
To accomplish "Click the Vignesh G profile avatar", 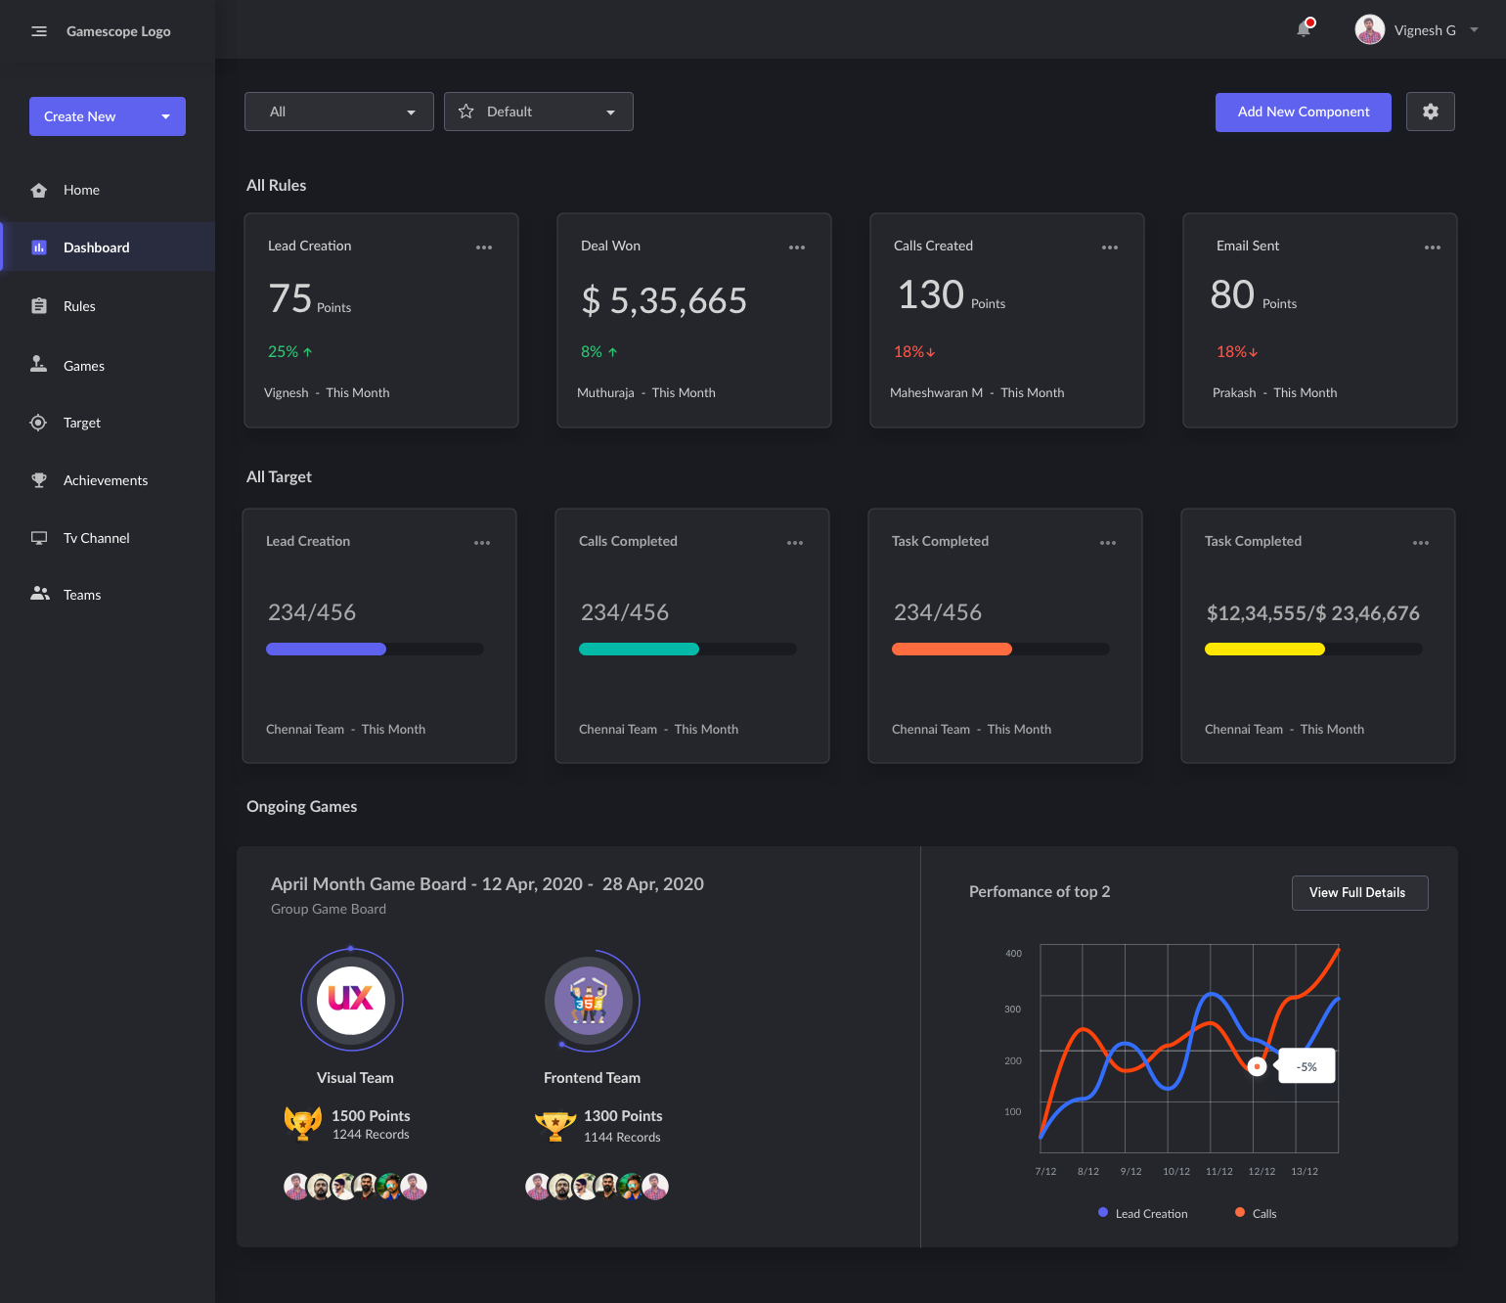I will click(1369, 30).
